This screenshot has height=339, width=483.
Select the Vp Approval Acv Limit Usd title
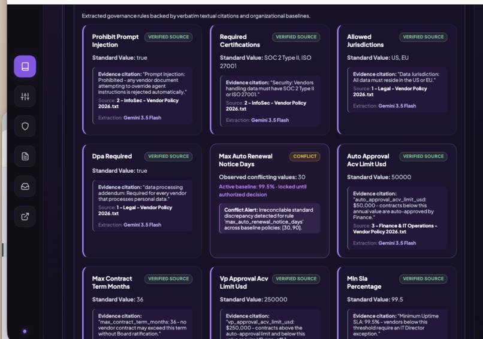pos(244,282)
